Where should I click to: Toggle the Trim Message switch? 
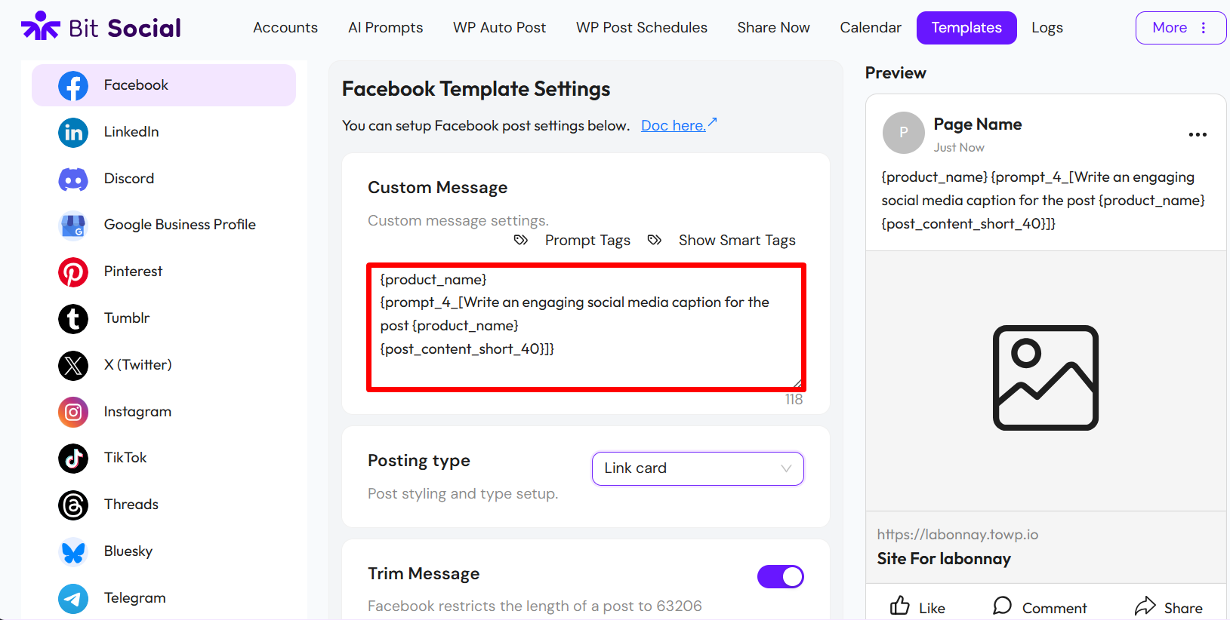point(781,577)
